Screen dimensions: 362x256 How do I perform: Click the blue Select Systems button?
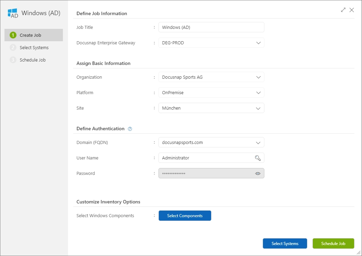285,244
